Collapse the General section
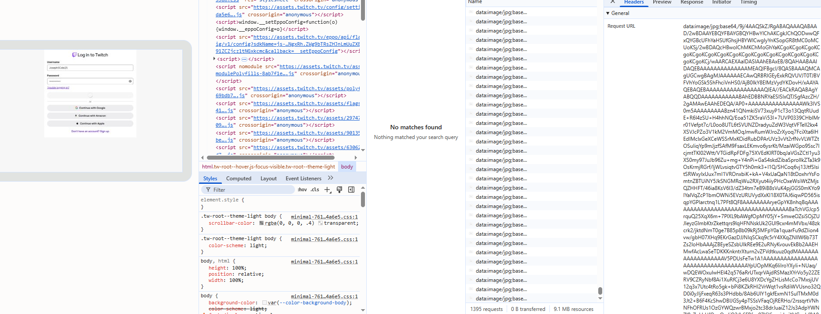The width and height of the screenshot is (821, 314). 608,13
